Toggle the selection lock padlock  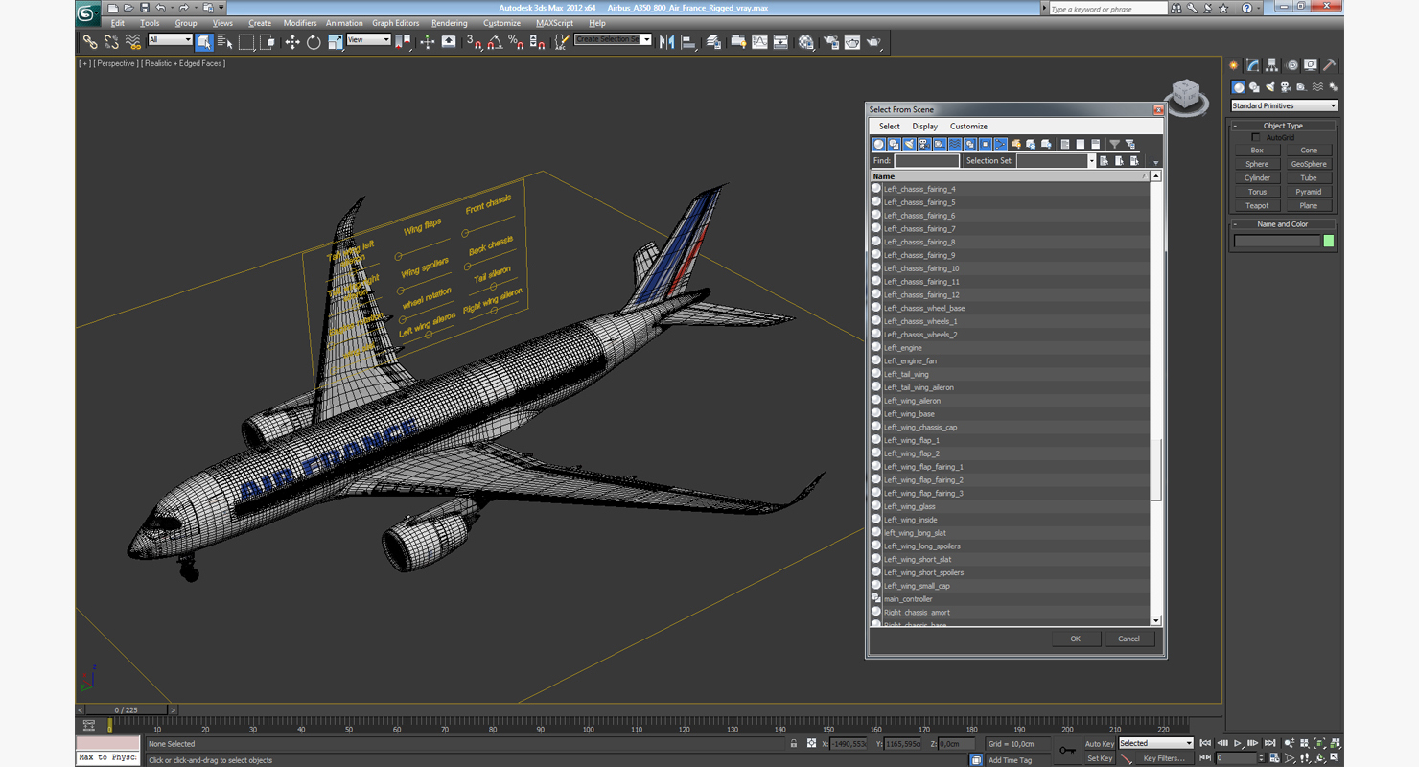point(793,744)
